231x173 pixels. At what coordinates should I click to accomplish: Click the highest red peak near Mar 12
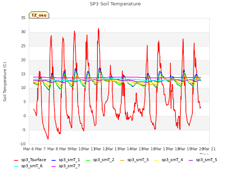pyautogui.click(x=99, y=28)
